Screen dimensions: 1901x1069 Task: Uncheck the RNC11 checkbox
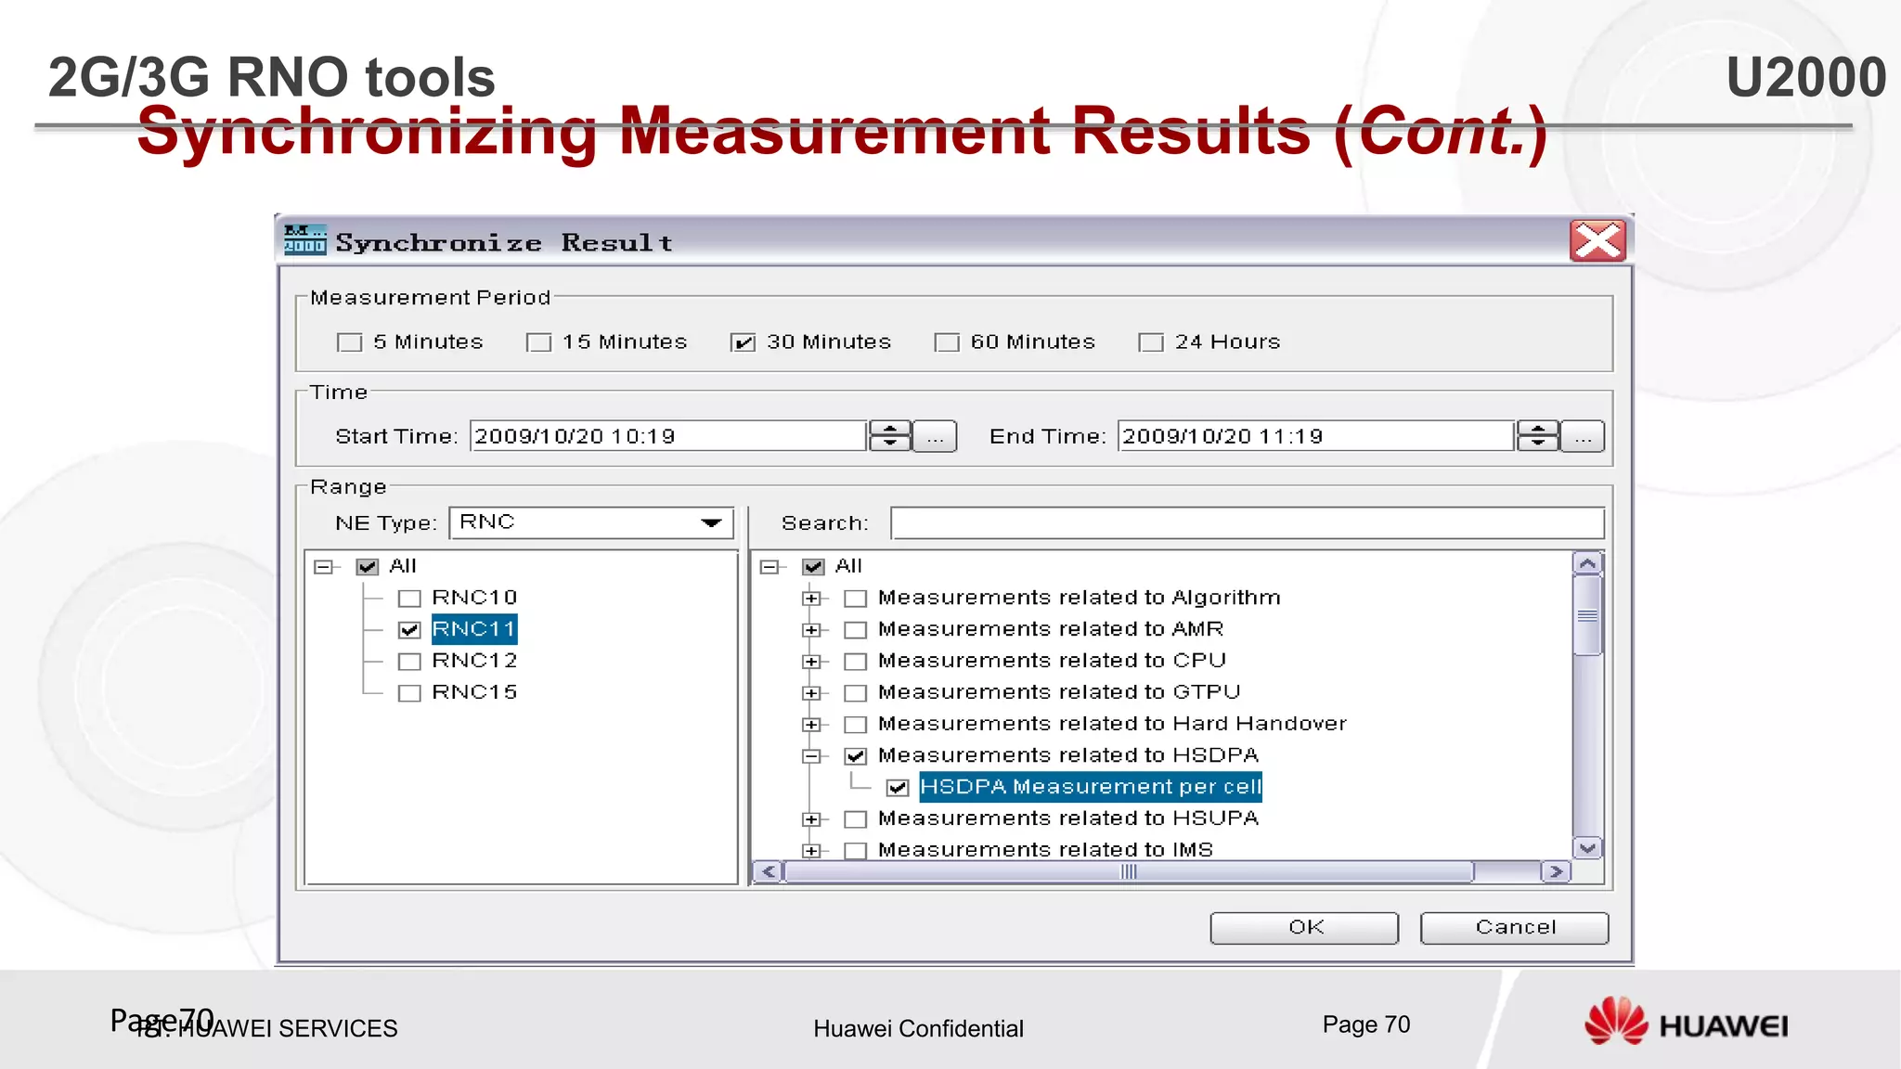(409, 630)
